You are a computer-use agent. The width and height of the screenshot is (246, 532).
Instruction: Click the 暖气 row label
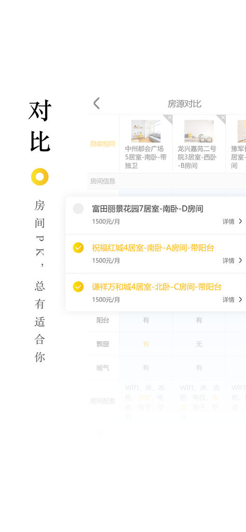pos(103,368)
